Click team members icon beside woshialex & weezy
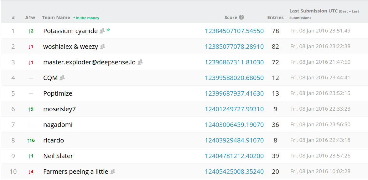This screenshot has height=180, width=368. pyautogui.click(x=102, y=47)
